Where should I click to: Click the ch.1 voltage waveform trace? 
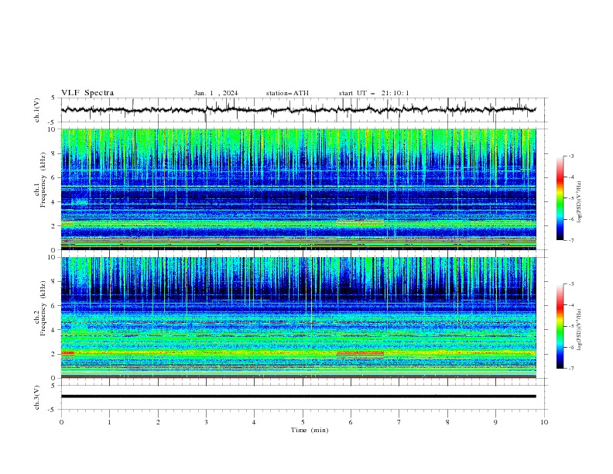(298, 110)
